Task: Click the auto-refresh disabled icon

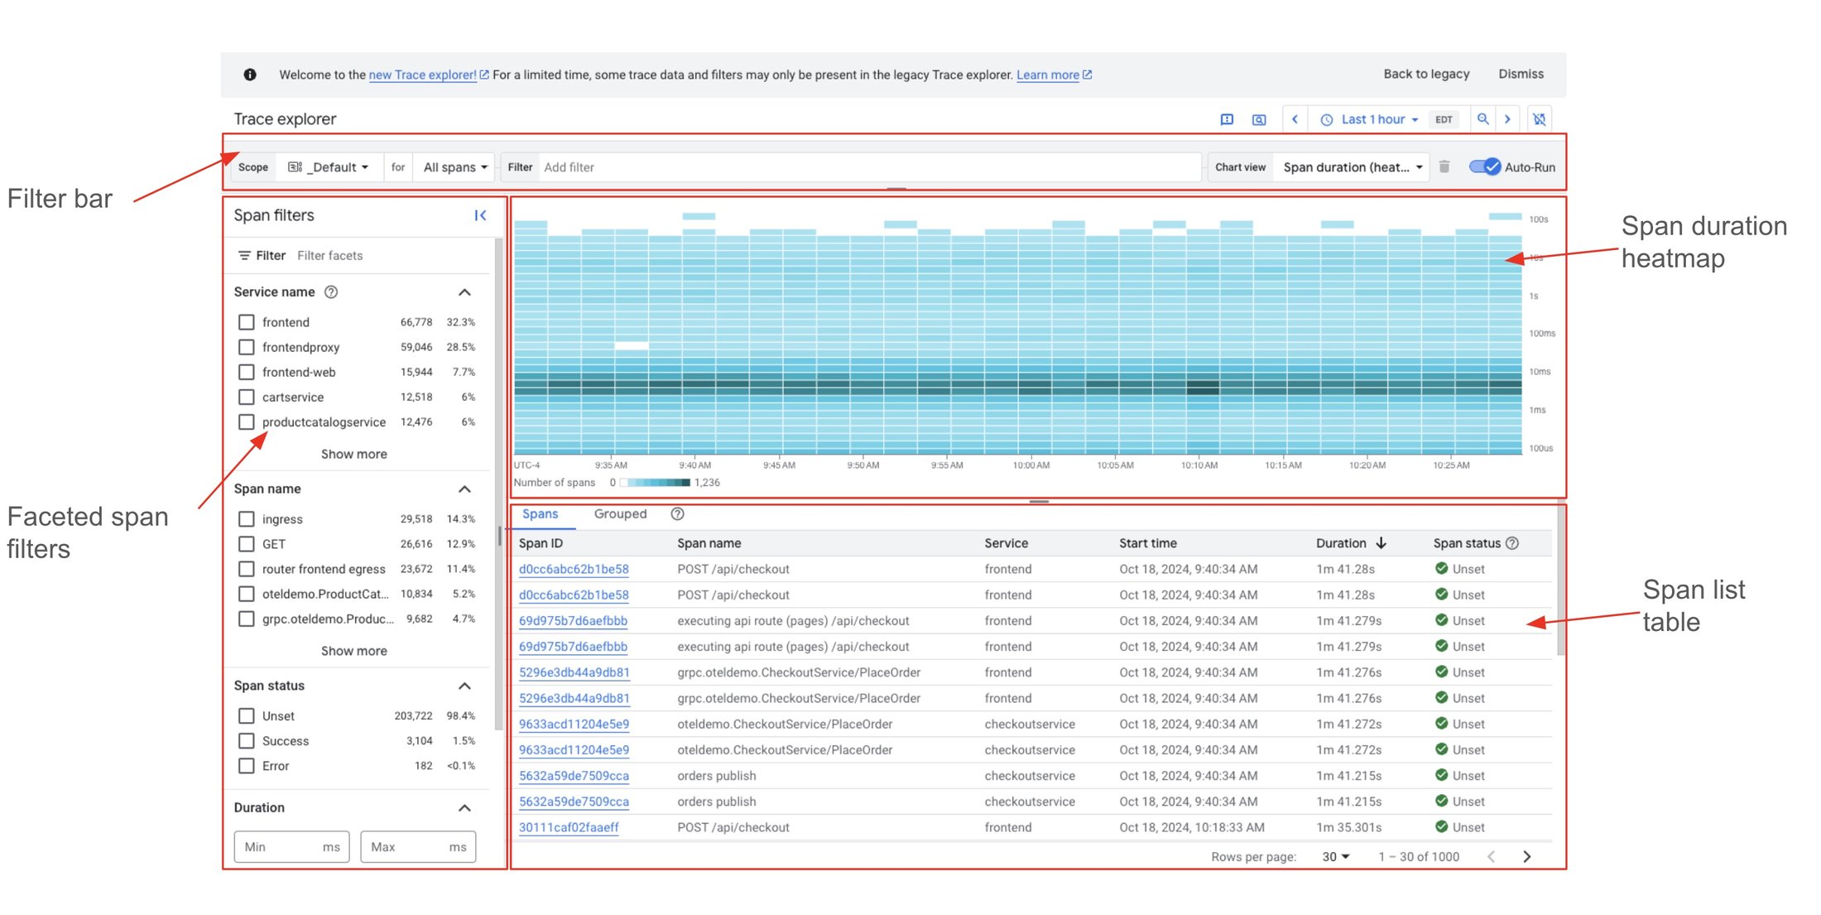Action: (x=1539, y=119)
